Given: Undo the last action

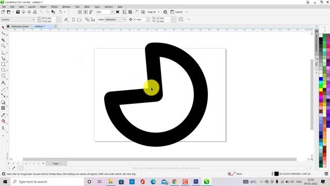Looking at the screenshot, I should click(x=60, y=12).
